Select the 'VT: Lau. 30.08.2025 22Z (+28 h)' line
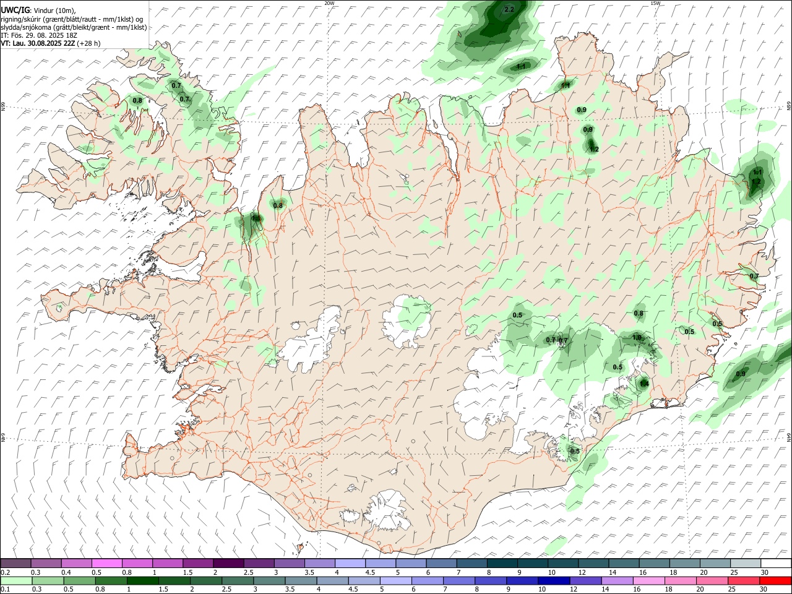This screenshot has height=594, width=792. pyautogui.click(x=50, y=43)
